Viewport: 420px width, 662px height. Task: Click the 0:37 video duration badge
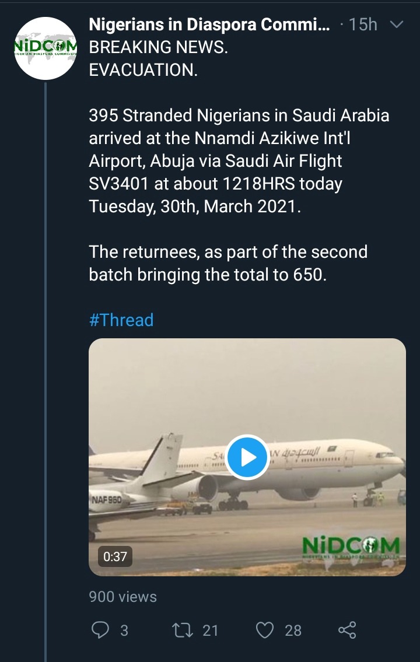(x=115, y=556)
